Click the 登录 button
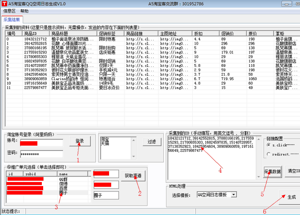Screen dimensions: 300x215 80,141
